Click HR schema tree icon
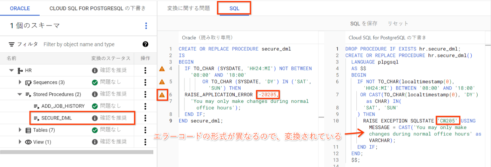This screenshot has height=167, width=491. (x=20, y=71)
